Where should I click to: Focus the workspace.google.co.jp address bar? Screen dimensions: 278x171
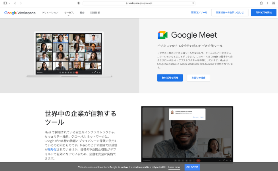139,3
